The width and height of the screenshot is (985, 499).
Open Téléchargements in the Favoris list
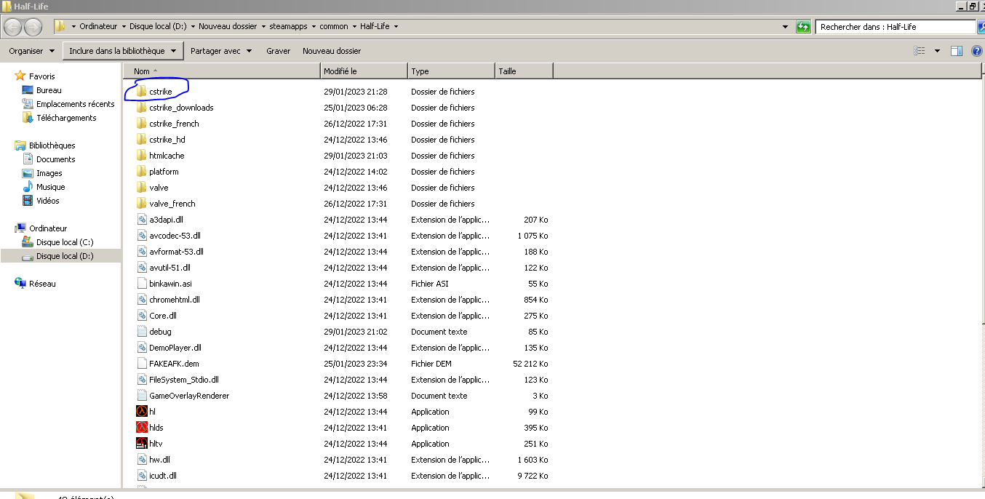click(66, 118)
